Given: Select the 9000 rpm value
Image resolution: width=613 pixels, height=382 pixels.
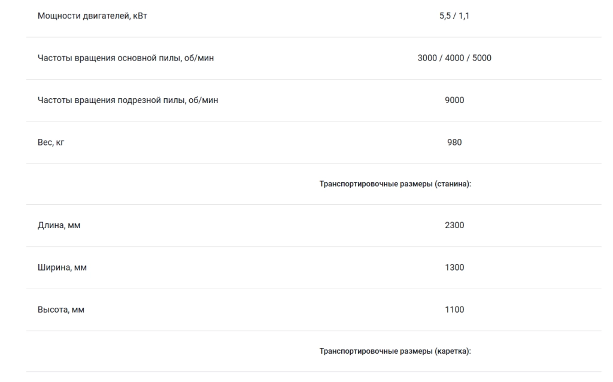Looking at the screenshot, I should [x=454, y=101].
